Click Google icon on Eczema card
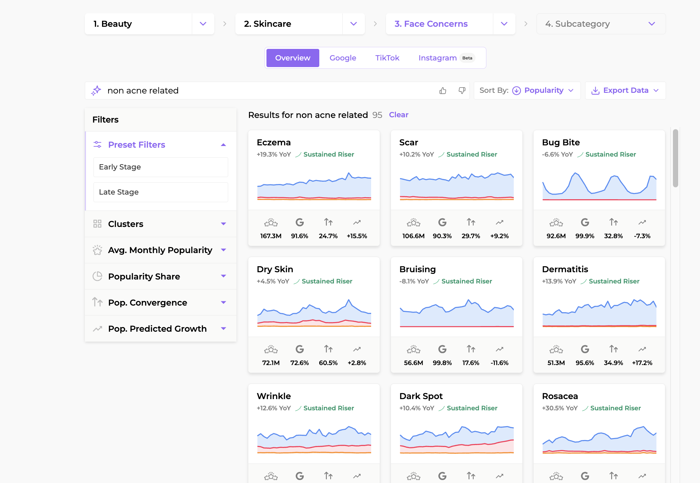The image size is (700, 483). click(299, 222)
